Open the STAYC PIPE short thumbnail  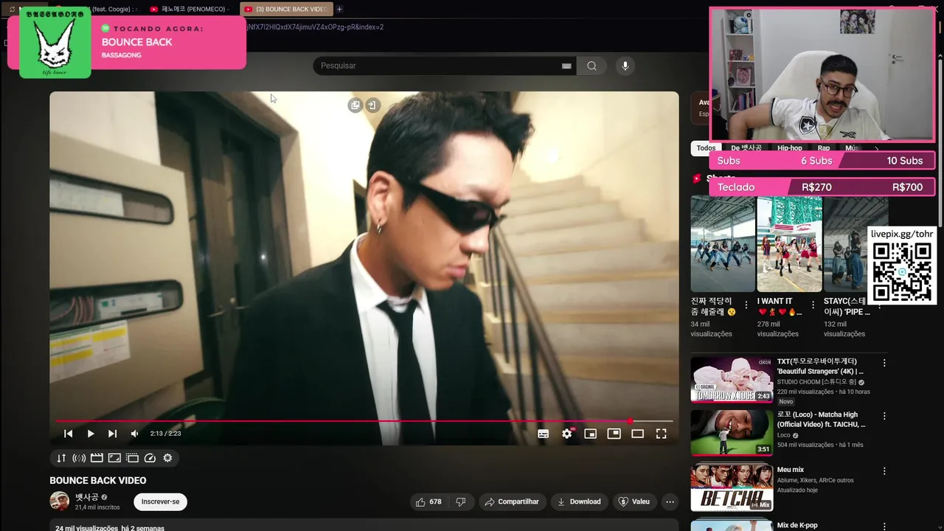[x=845, y=244]
